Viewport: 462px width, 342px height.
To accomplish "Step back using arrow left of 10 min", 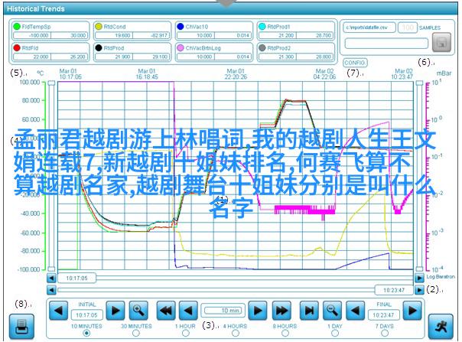I will 188,311.
